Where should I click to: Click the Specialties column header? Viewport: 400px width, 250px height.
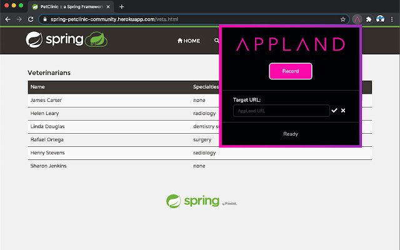tap(206, 87)
